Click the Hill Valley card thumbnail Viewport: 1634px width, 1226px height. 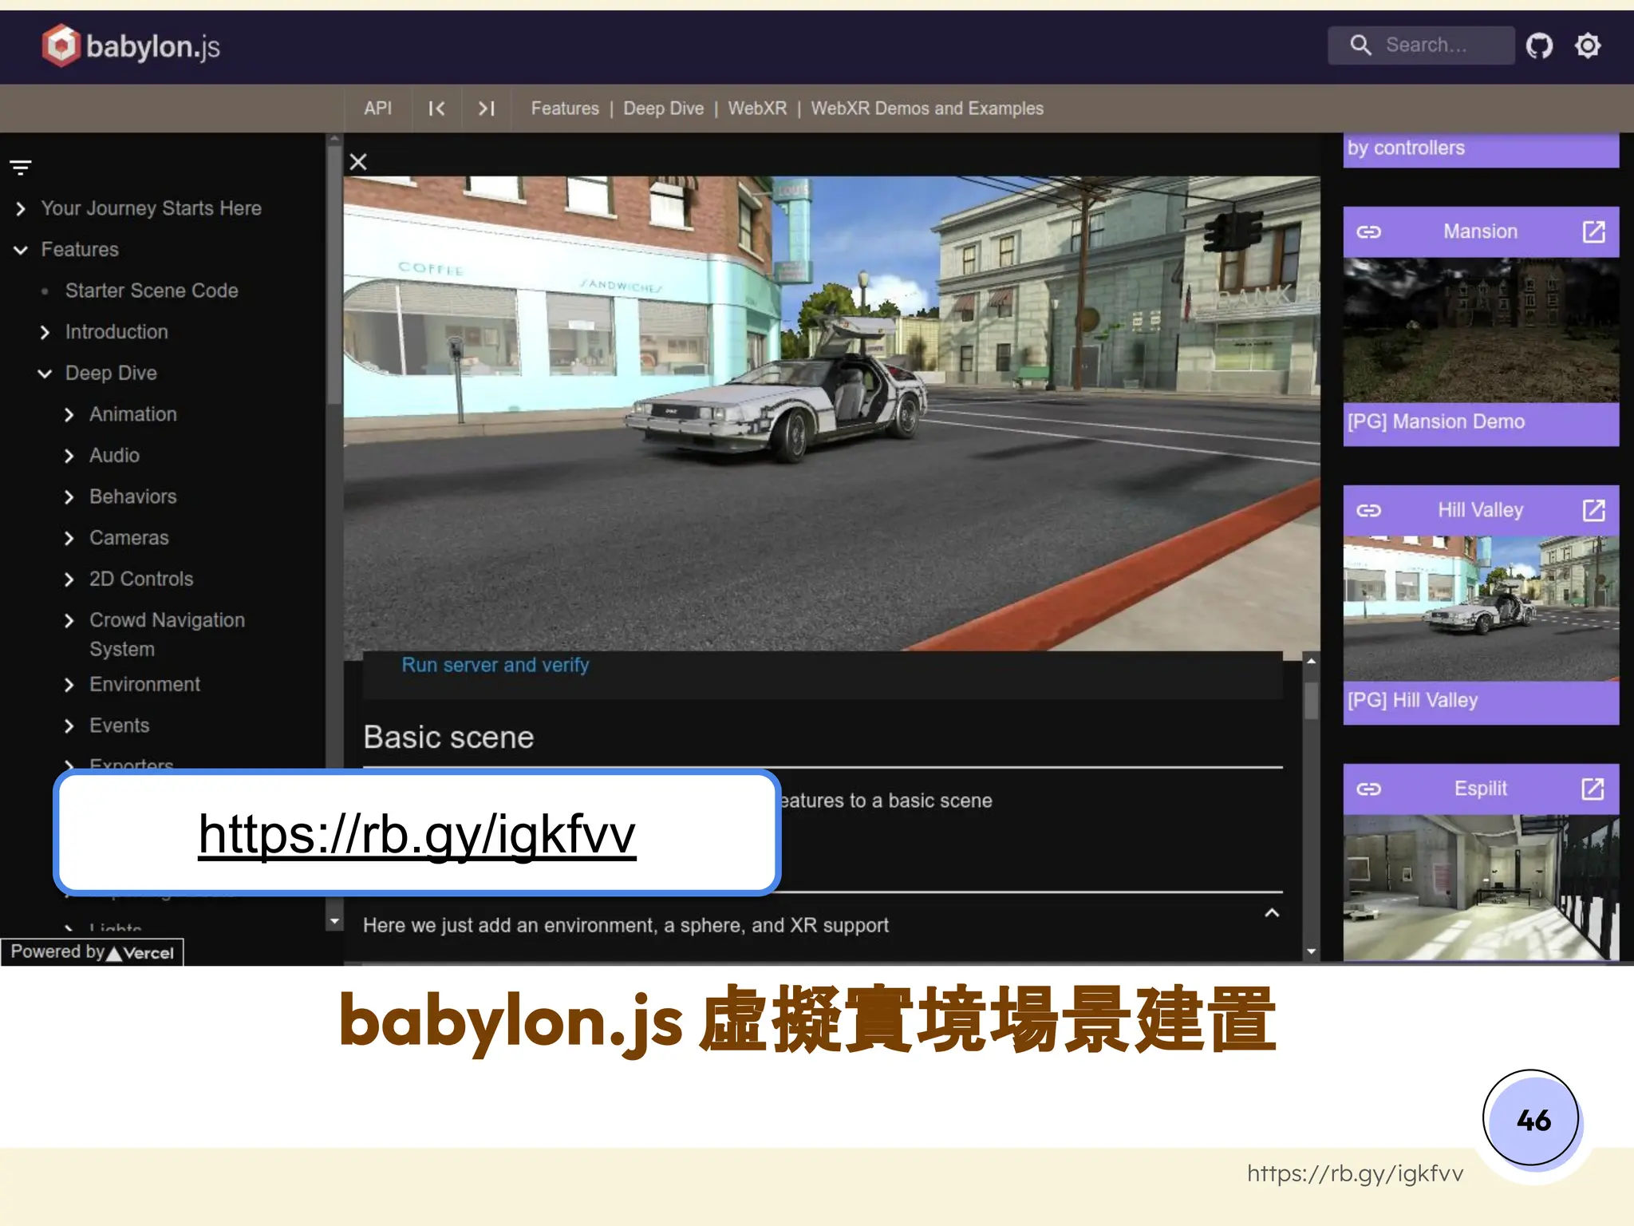click(1481, 608)
